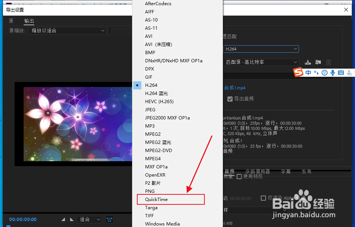Open the 匹配源 - 高比特率 preset dropdown
Screen dimensions: 355x227
[261, 62]
